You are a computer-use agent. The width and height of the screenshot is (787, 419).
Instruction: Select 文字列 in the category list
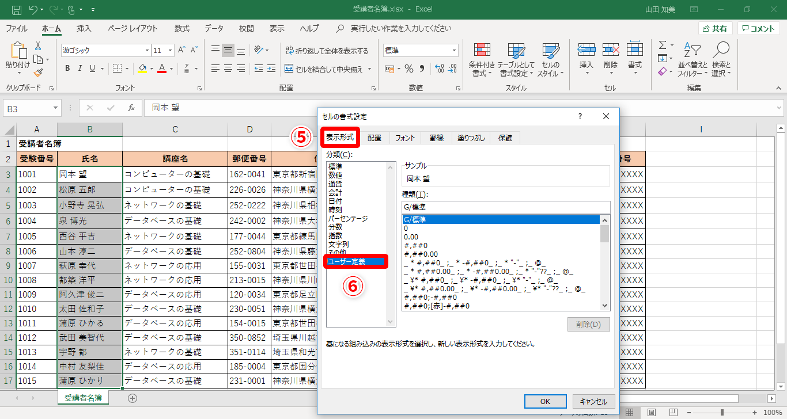pyautogui.click(x=339, y=244)
